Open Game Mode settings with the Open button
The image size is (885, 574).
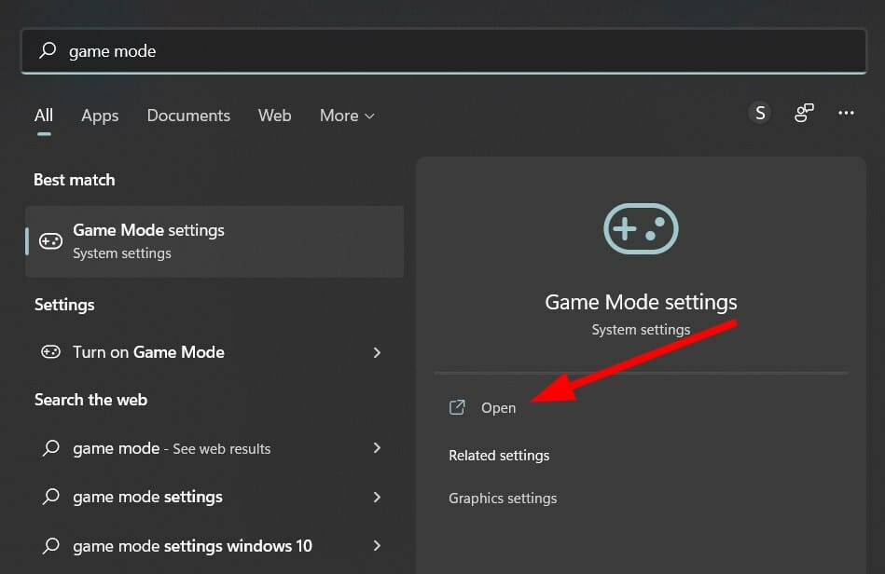pyautogui.click(x=499, y=407)
